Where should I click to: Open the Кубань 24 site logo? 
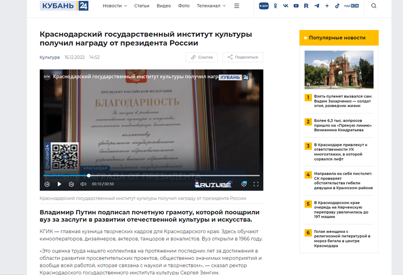(x=64, y=6)
